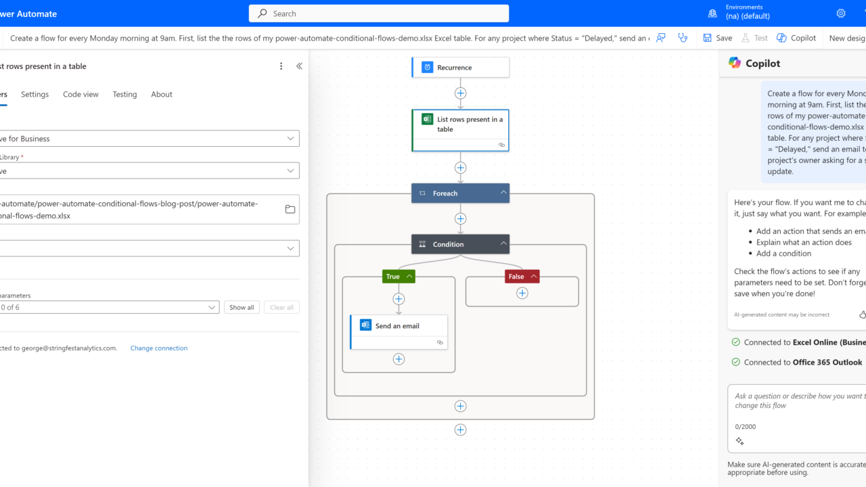Click the sparkle icon in the Copilot prompt box

pos(739,441)
